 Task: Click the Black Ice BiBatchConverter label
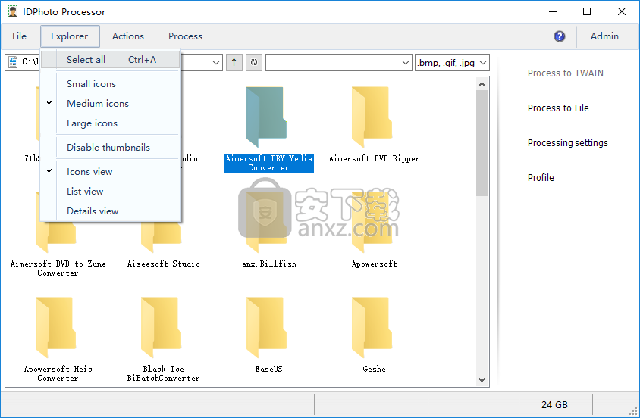pos(163,373)
